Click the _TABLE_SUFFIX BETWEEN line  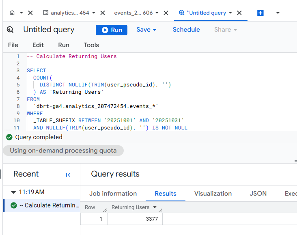click(x=108, y=121)
